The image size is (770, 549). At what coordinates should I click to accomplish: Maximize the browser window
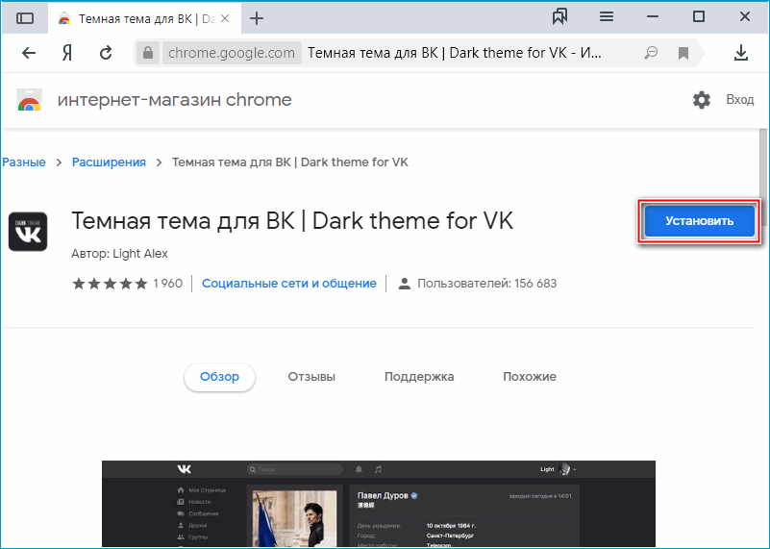698,16
